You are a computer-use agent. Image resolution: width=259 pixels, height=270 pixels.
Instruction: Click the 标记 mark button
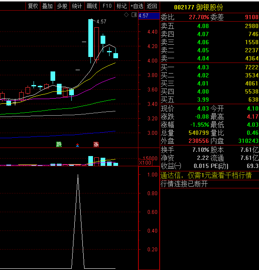pyautogui.click(x=122, y=6)
